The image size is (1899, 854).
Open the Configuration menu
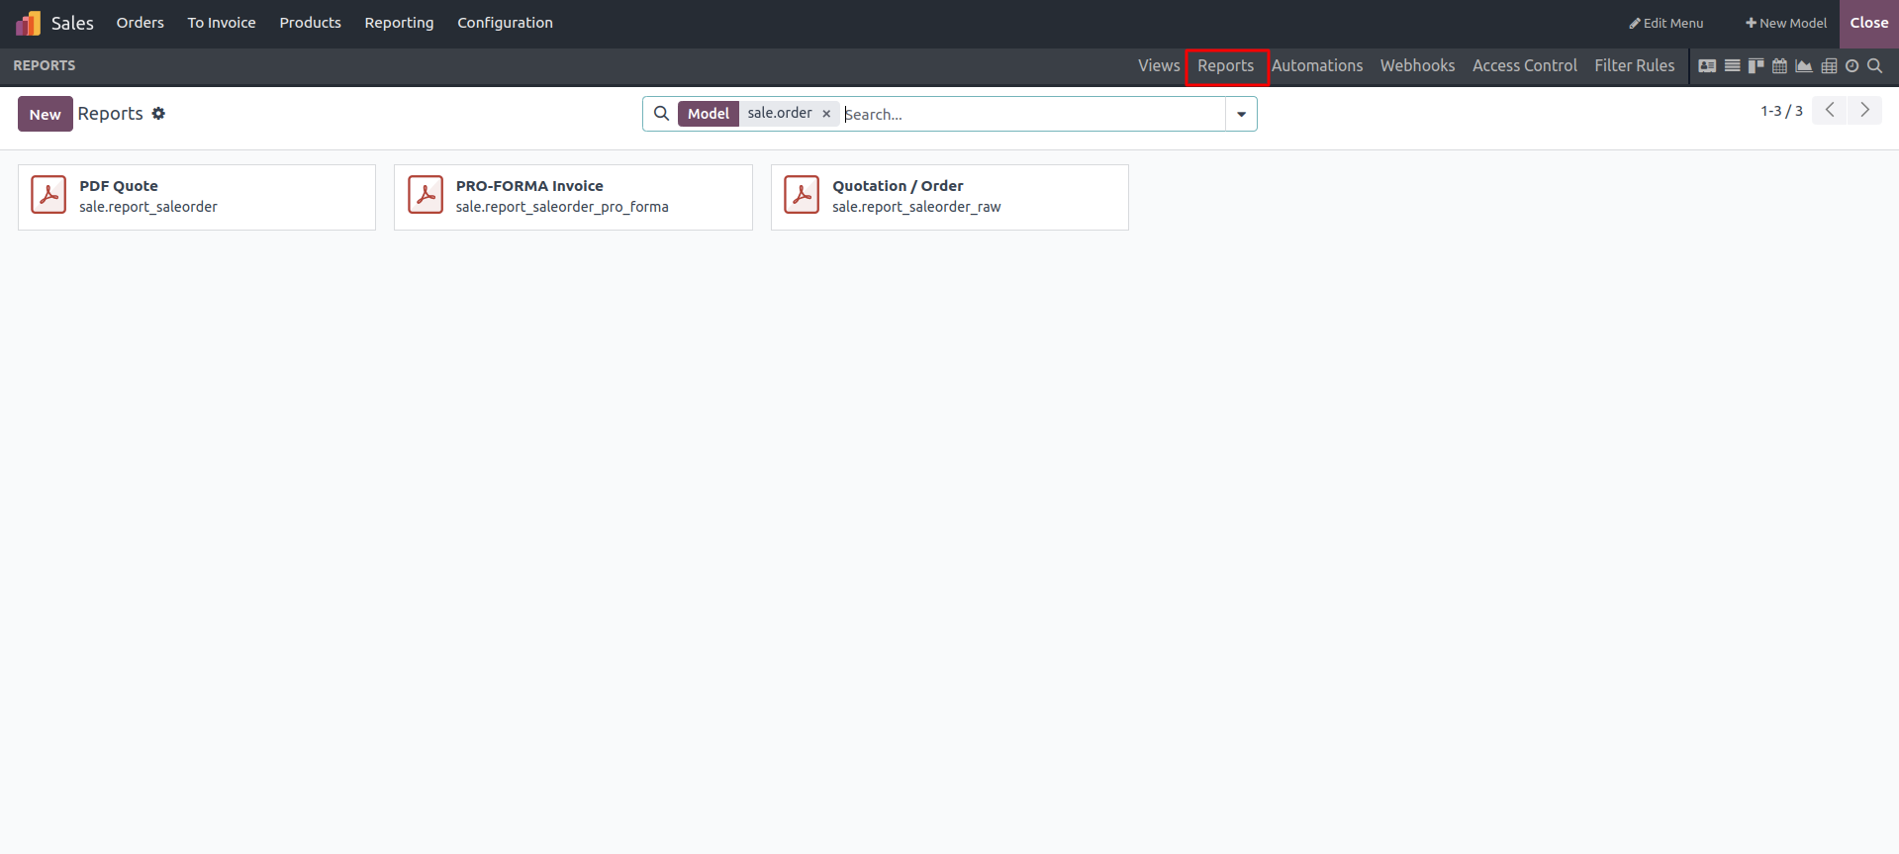point(505,23)
